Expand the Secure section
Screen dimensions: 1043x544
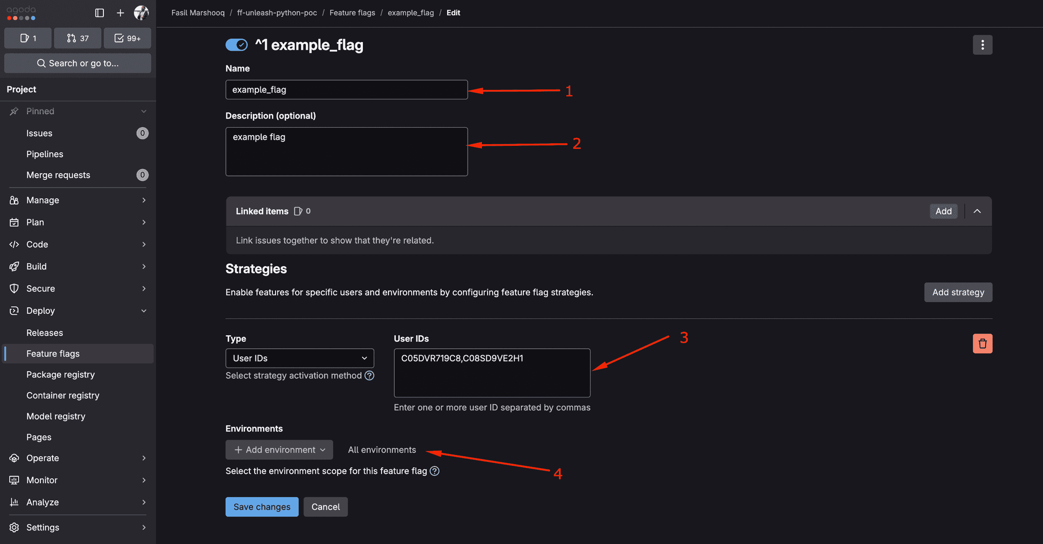click(78, 289)
